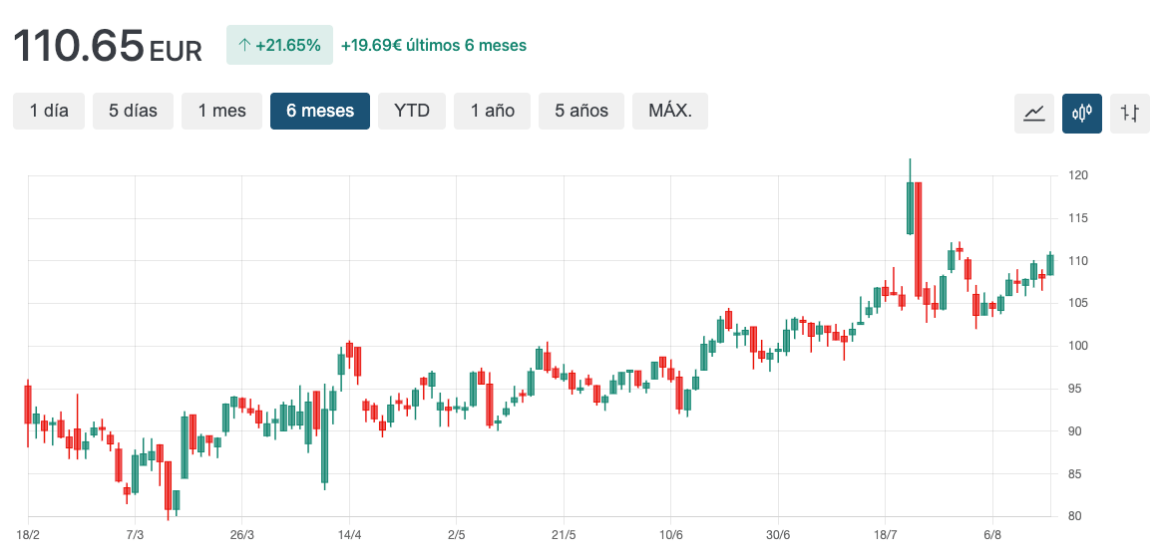Image resolution: width=1160 pixels, height=560 pixels.
Task: Click the +19.69€ últimos 6 meses text
Action: tap(434, 45)
